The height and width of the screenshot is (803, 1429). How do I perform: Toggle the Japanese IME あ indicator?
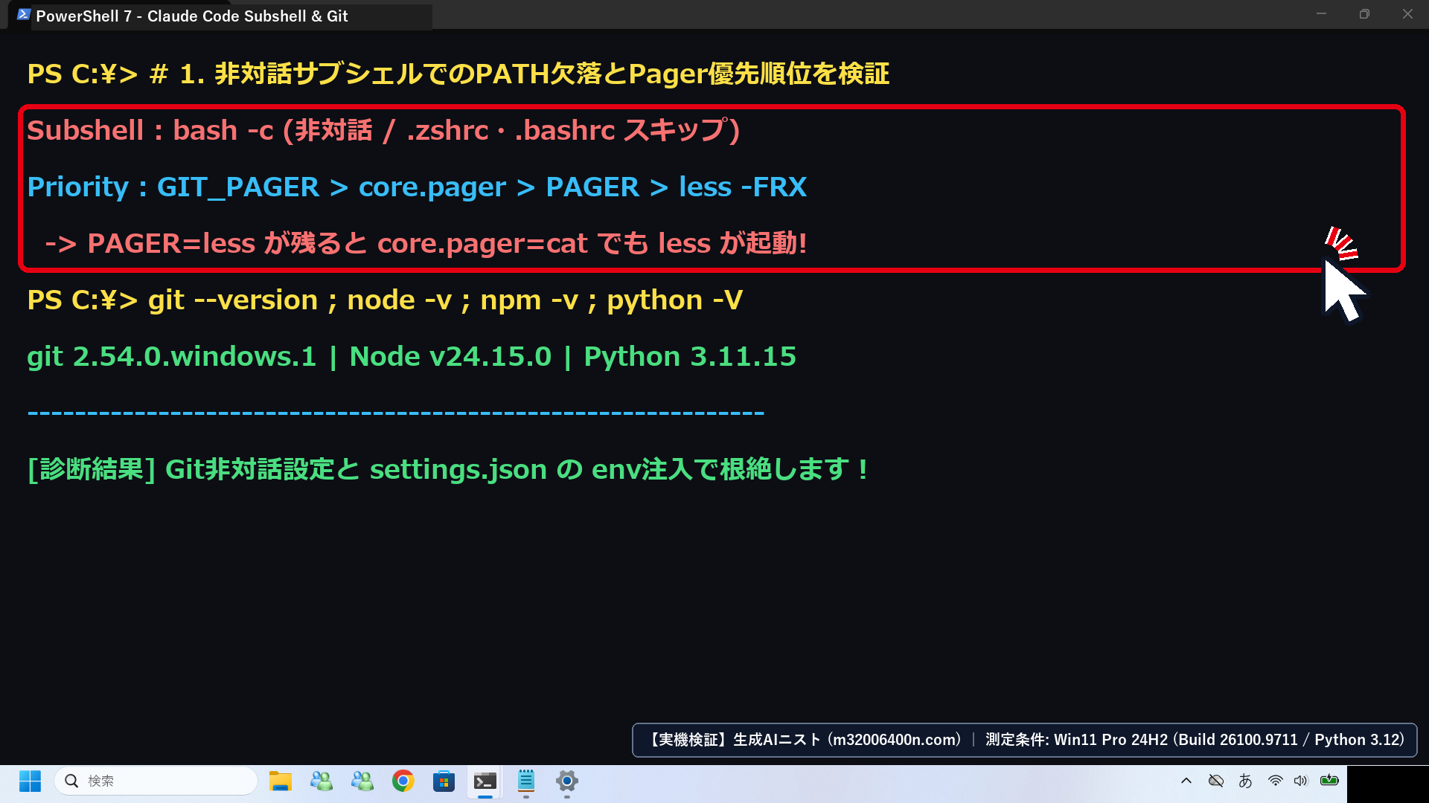(1245, 781)
